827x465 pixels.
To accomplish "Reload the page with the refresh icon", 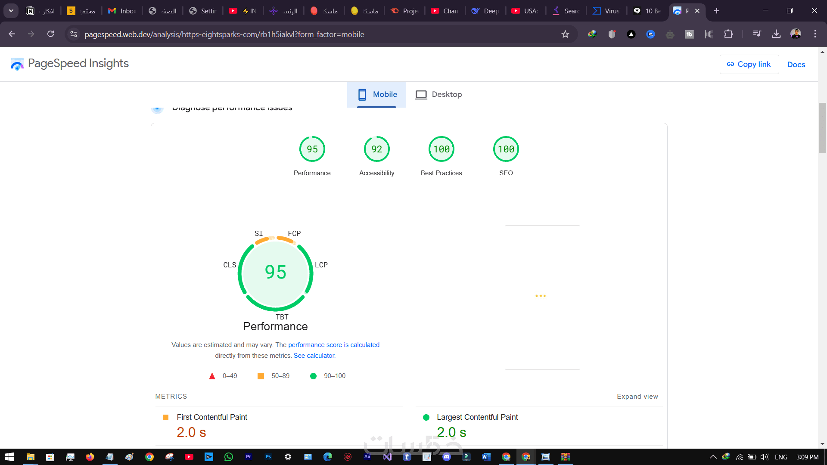I will point(50,34).
